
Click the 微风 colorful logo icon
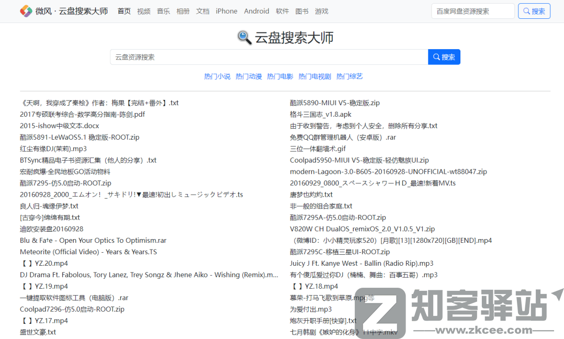tap(26, 11)
